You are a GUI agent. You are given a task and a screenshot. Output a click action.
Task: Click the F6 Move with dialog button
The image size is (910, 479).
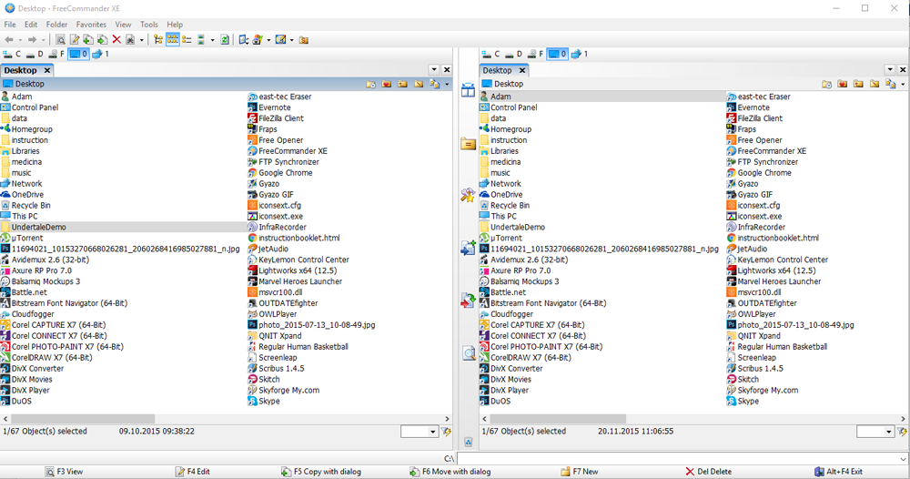coord(450,472)
